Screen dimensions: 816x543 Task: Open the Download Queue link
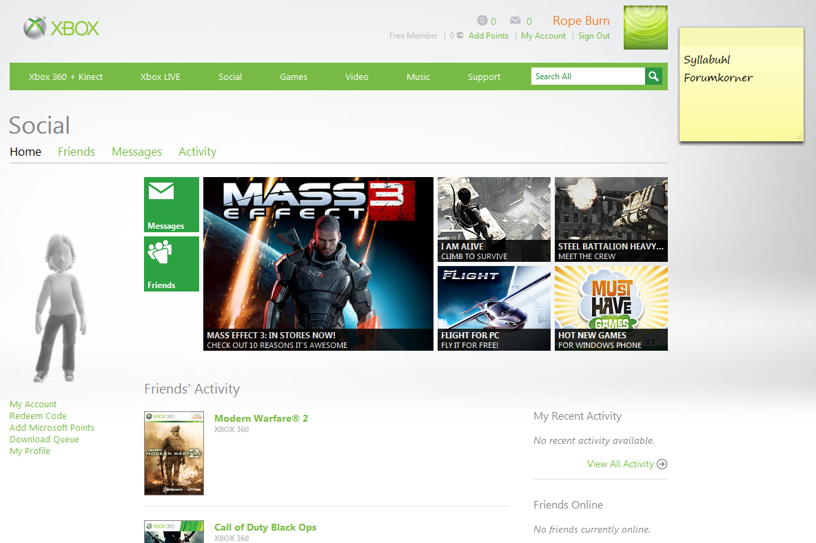[x=44, y=440]
